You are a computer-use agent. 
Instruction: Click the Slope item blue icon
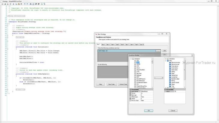pyautogui.click(x=170, y=84)
